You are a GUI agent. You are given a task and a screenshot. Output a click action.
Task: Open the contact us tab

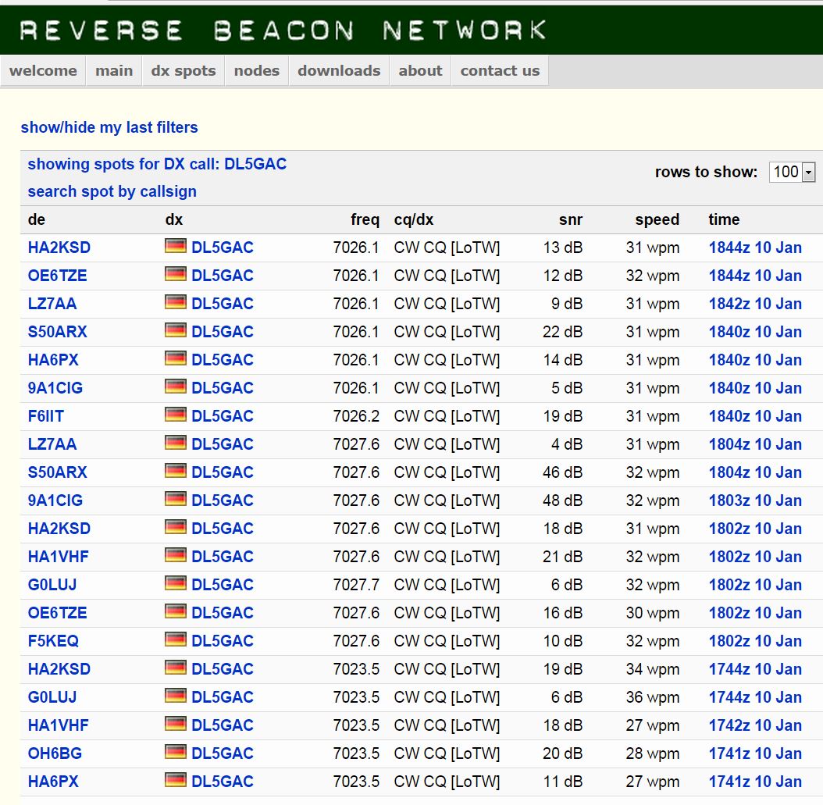click(x=501, y=71)
